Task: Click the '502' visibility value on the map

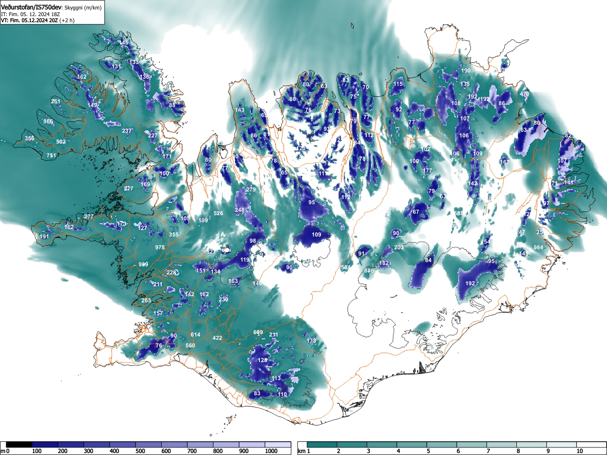Action: 61,142
